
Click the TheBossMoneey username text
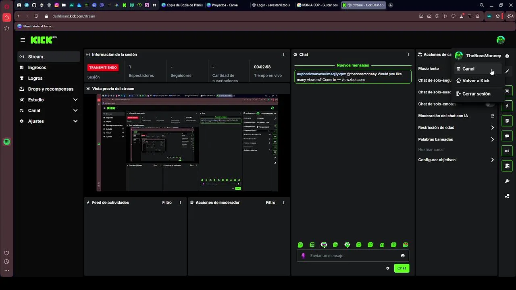tap(483, 56)
